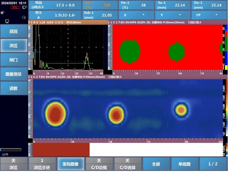Open the 图像测量 image measurement menu

(x=13, y=74)
